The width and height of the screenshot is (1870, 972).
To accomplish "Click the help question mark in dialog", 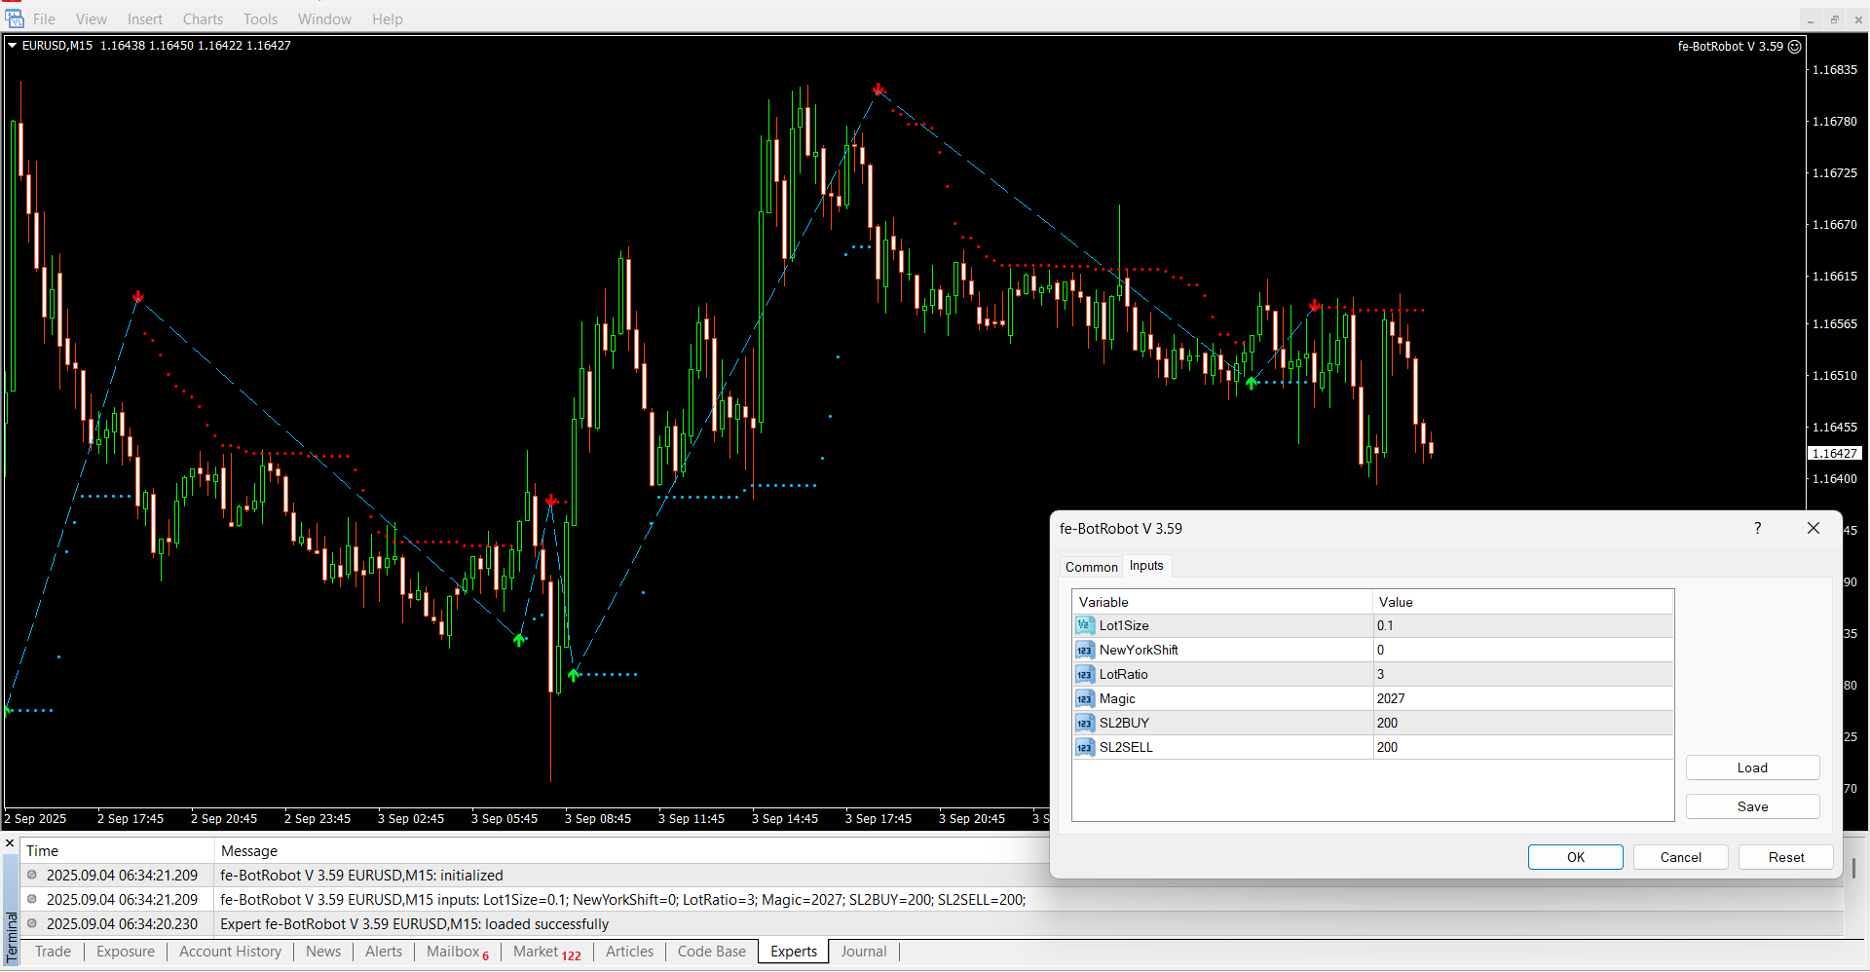I will (x=1757, y=528).
